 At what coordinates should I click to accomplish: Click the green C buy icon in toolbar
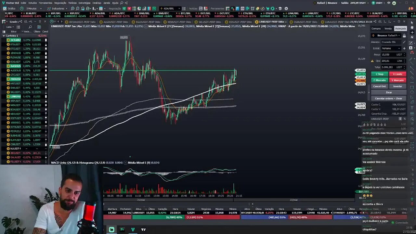(125, 8)
